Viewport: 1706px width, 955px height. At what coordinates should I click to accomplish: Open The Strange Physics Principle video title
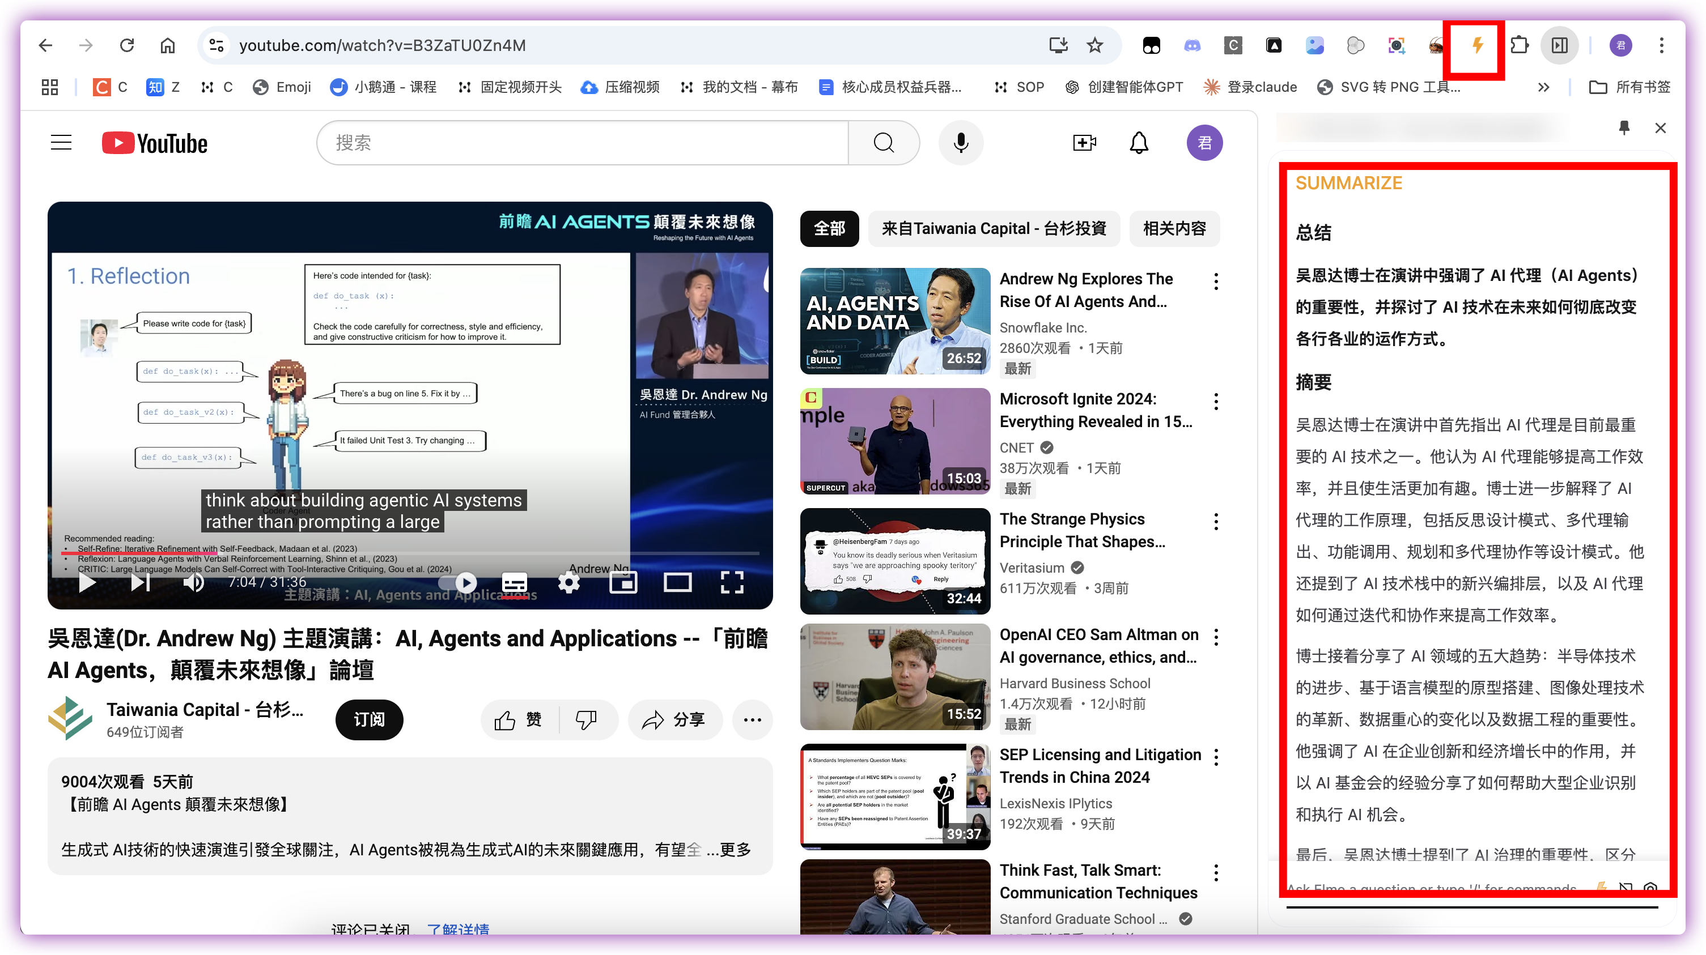pos(1082,530)
